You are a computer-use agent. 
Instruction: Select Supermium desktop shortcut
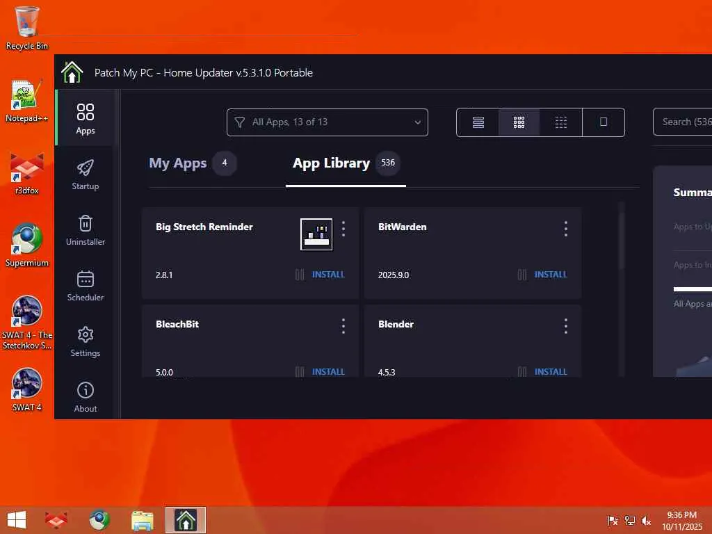pos(27,245)
